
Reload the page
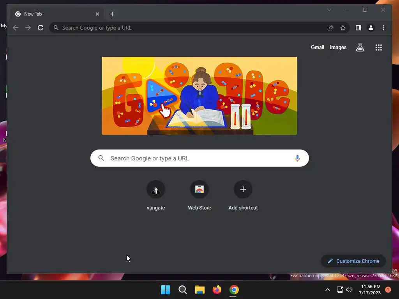coord(41,28)
